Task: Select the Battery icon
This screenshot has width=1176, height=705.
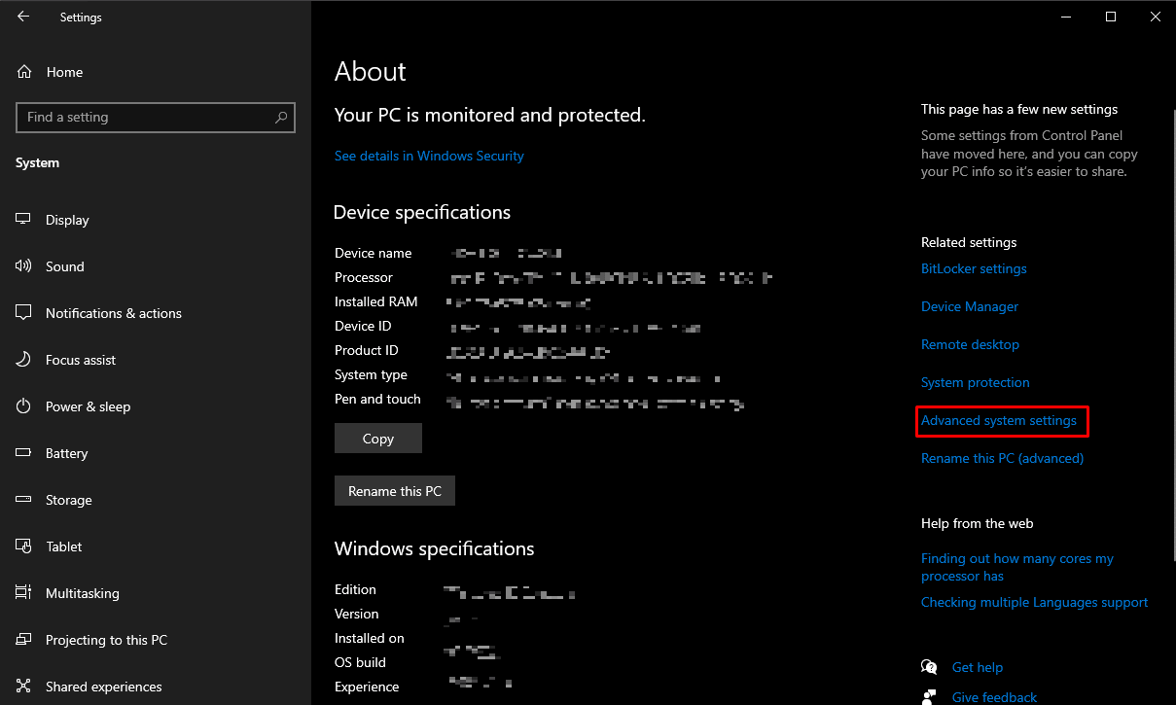Action: [24, 453]
